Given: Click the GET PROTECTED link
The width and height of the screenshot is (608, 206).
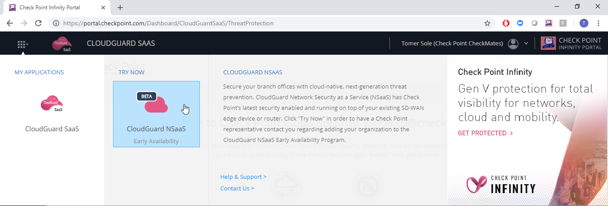Looking at the screenshot, I should [485, 133].
